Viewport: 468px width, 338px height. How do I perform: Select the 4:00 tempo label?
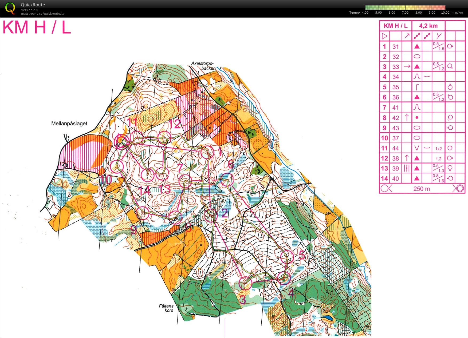point(365,13)
